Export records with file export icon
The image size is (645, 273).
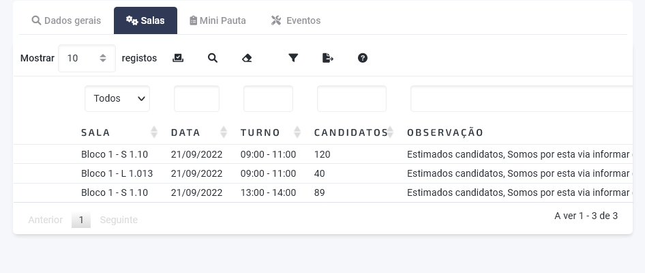[x=327, y=58]
